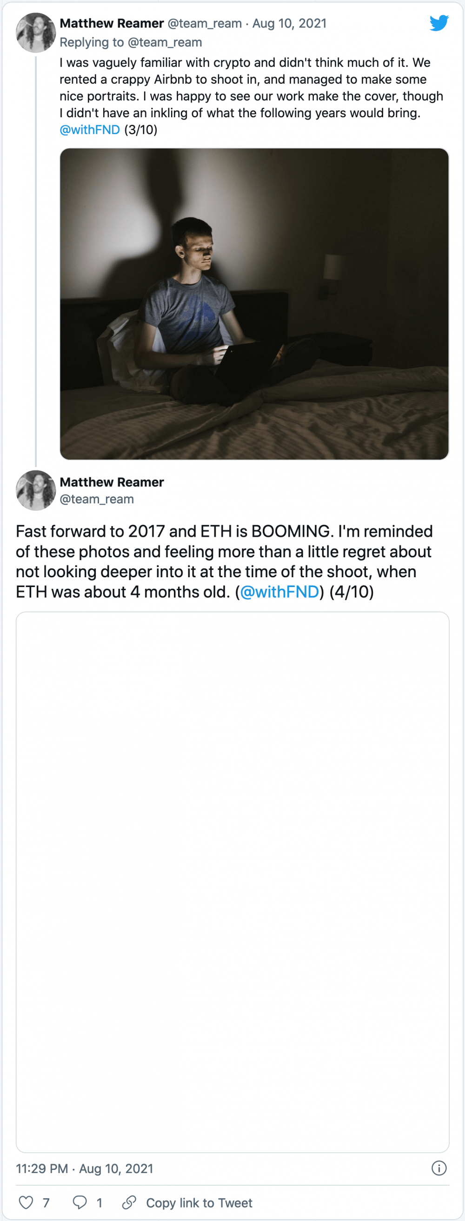
Task: Click the @team_ream handle in header
Action: click(x=205, y=23)
